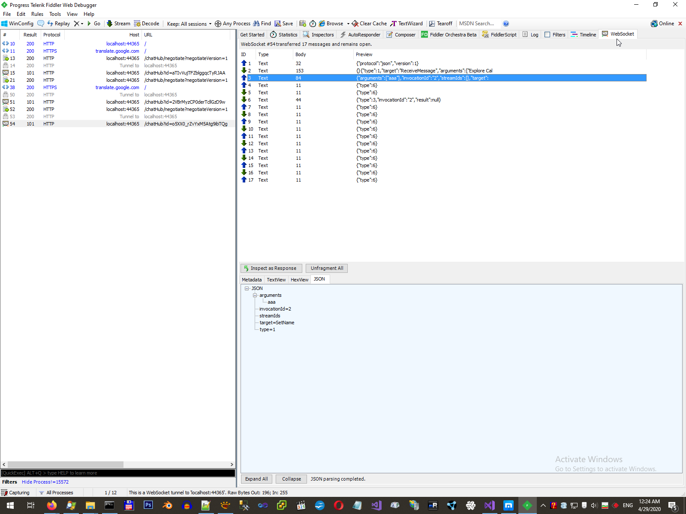Click the Collapse button below the JSON tree
686x514 pixels.
pyautogui.click(x=292, y=479)
